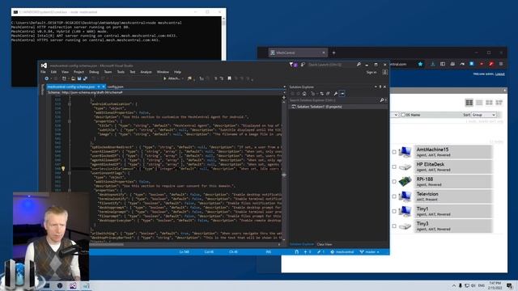
Task: Check the RPI-188 device checkbox
Action: click(394, 182)
